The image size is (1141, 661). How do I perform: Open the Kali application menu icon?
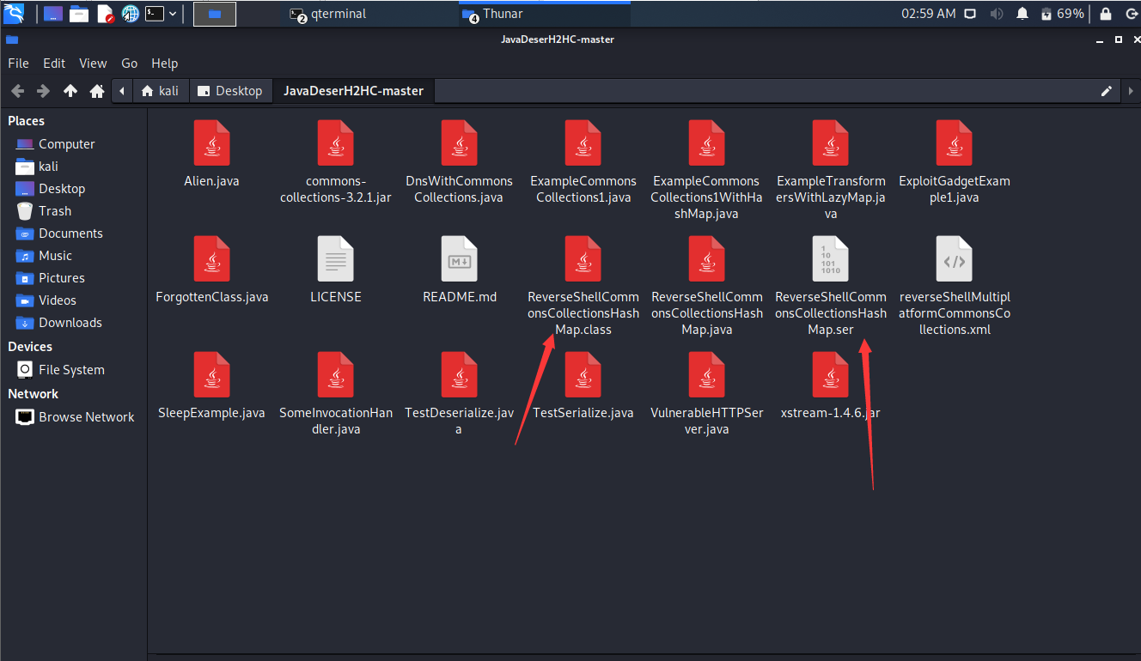[14, 13]
